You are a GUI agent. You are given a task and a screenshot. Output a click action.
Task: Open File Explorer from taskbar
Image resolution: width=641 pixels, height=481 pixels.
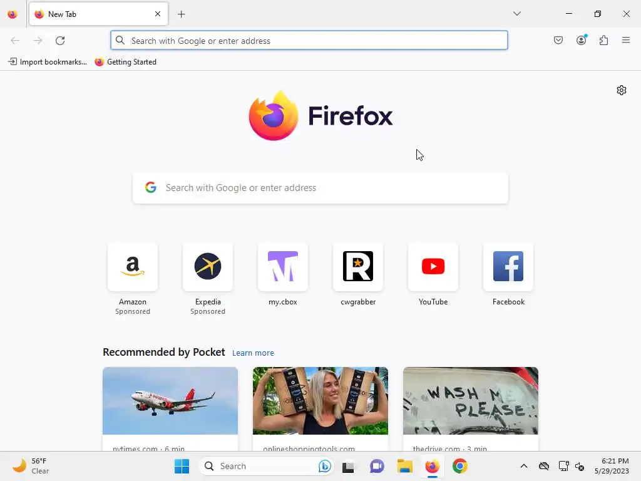[x=405, y=466]
